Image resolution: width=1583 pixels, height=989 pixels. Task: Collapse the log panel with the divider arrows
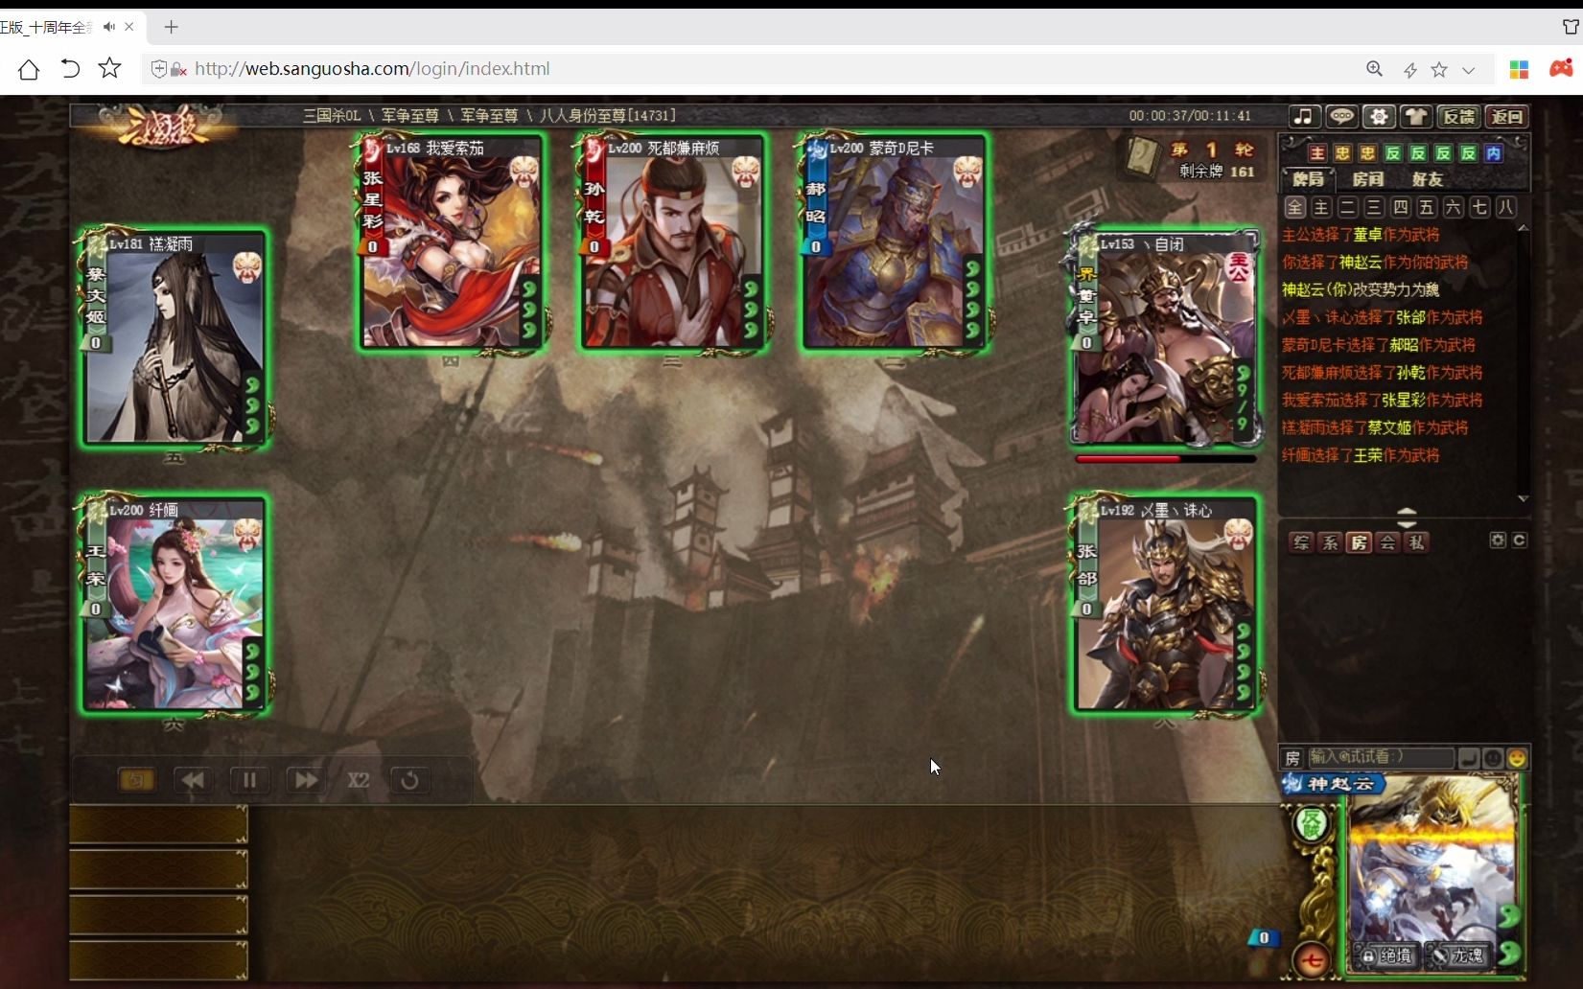point(1407,518)
